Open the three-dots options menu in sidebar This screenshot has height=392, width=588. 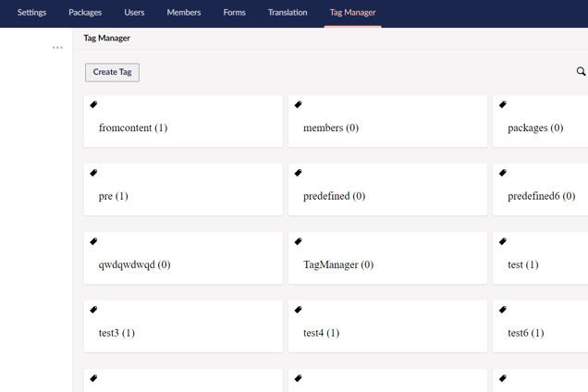(57, 48)
